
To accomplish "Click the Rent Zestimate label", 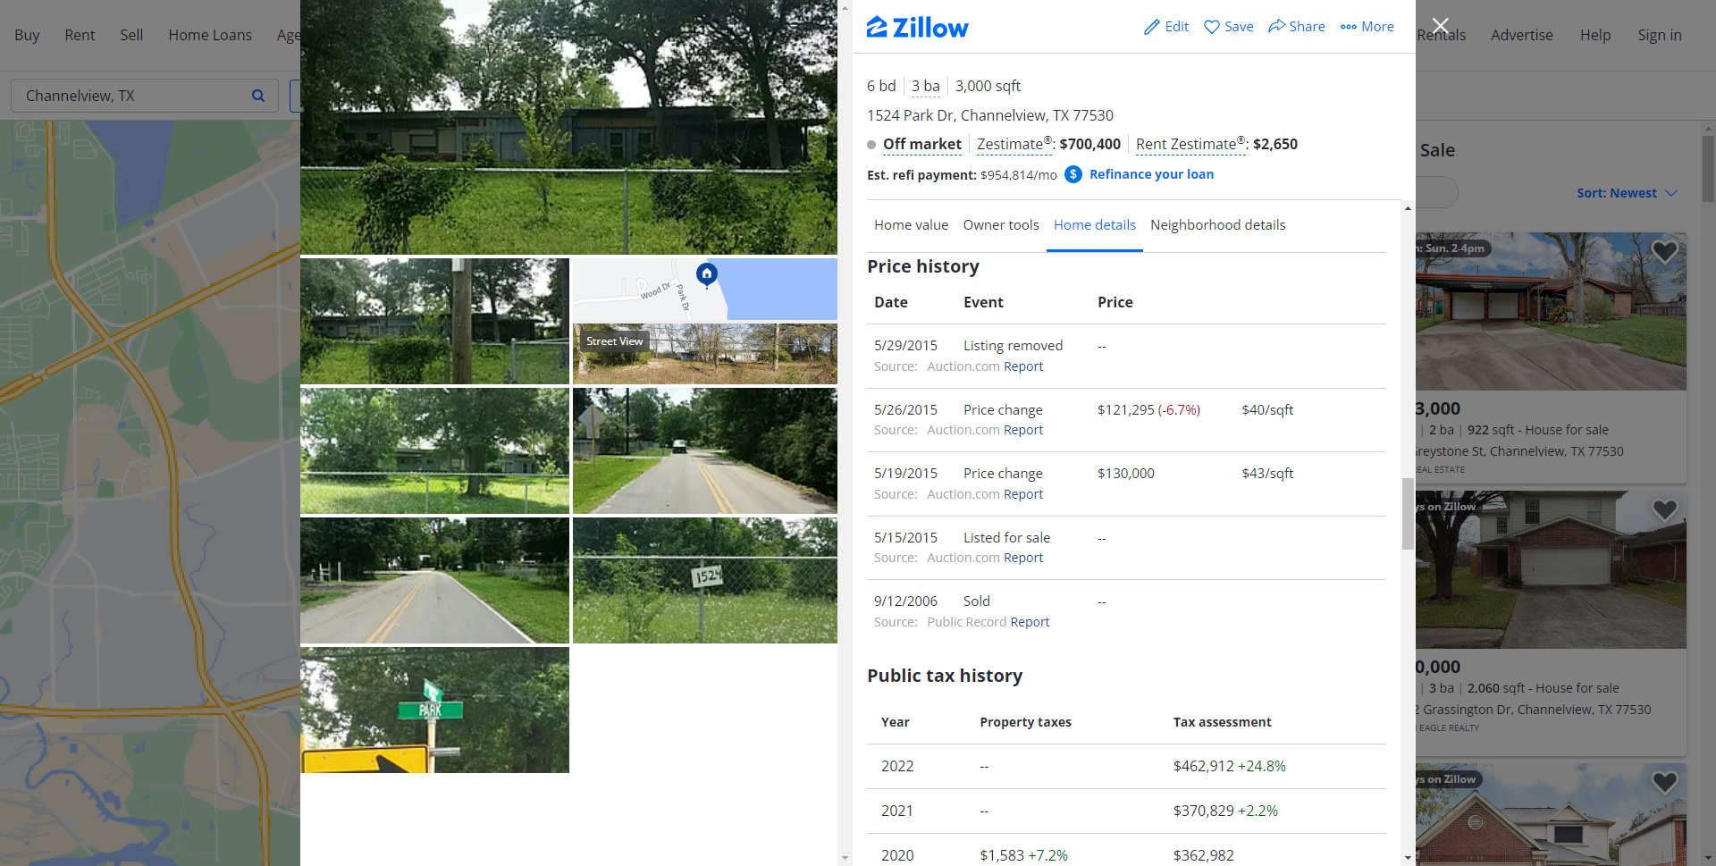I will (1190, 145).
